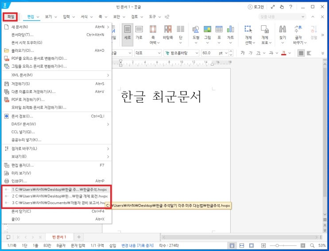The height and width of the screenshot is (251, 329).
Task: Click the 바탕쪽 master page icon
Action: [x=168, y=29]
